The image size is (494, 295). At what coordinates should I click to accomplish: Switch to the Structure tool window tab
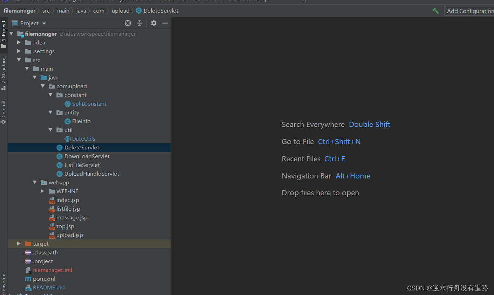click(4, 71)
